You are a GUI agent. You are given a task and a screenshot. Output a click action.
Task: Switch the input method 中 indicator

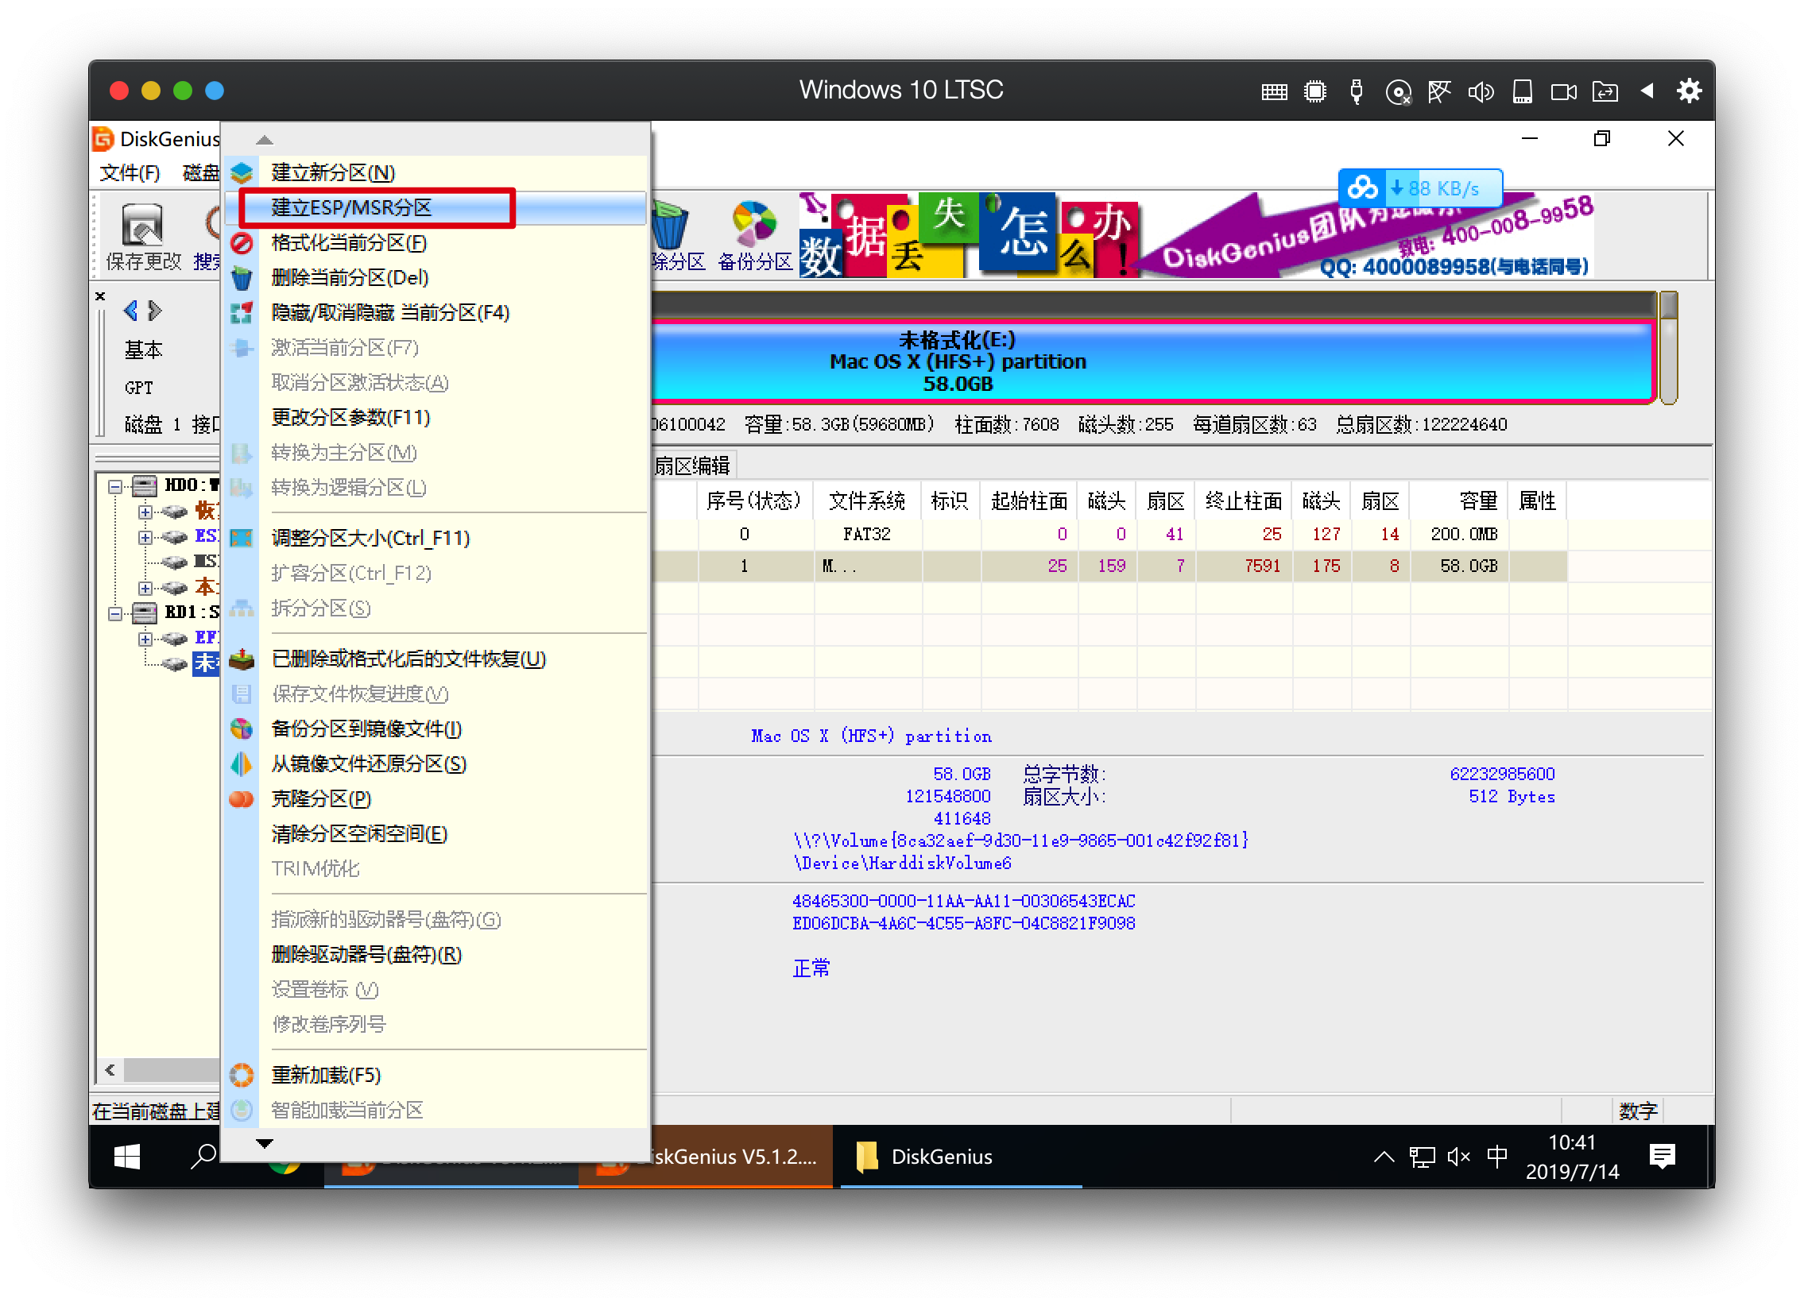[1497, 1157]
